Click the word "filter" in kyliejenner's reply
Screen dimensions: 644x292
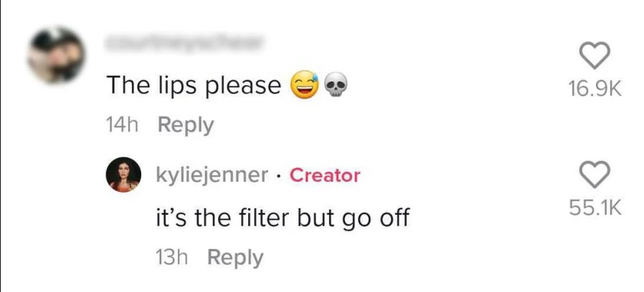pyautogui.click(x=263, y=217)
